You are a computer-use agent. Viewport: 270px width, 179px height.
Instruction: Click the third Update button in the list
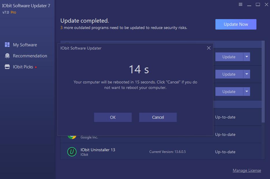[x=229, y=92]
